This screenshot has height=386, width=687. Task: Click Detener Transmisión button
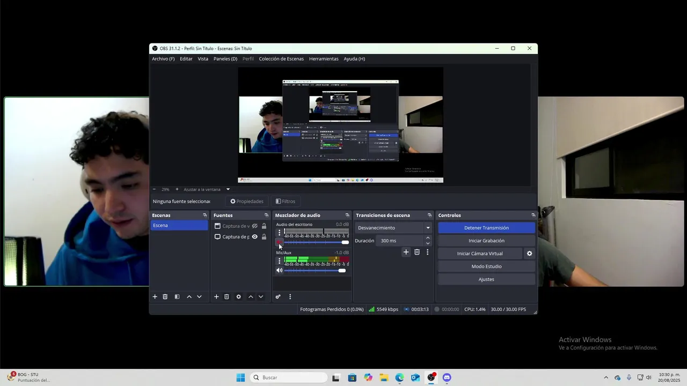(x=486, y=228)
